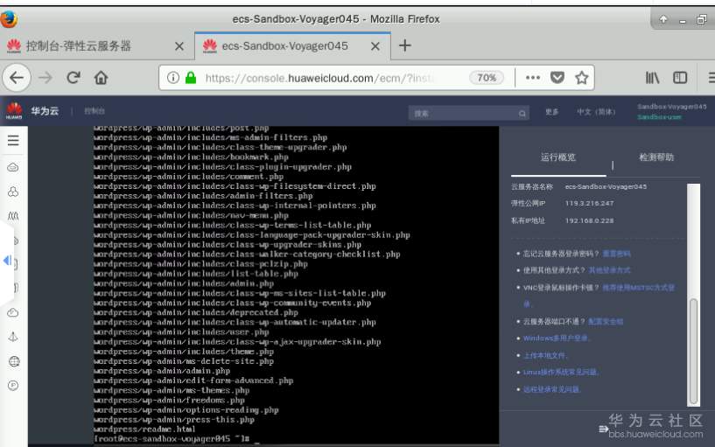This screenshot has width=715, height=447.
Task: Click the green padlock security icon
Action: point(191,78)
